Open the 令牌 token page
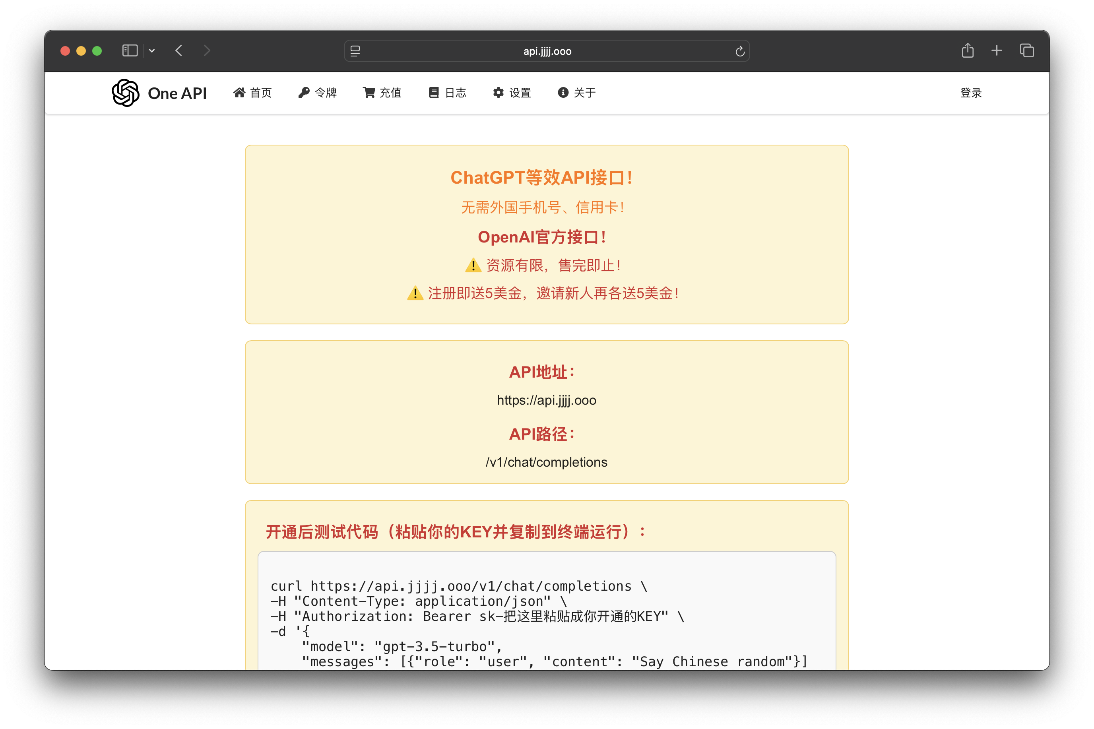Viewport: 1094px width, 729px height. [318, 93]
